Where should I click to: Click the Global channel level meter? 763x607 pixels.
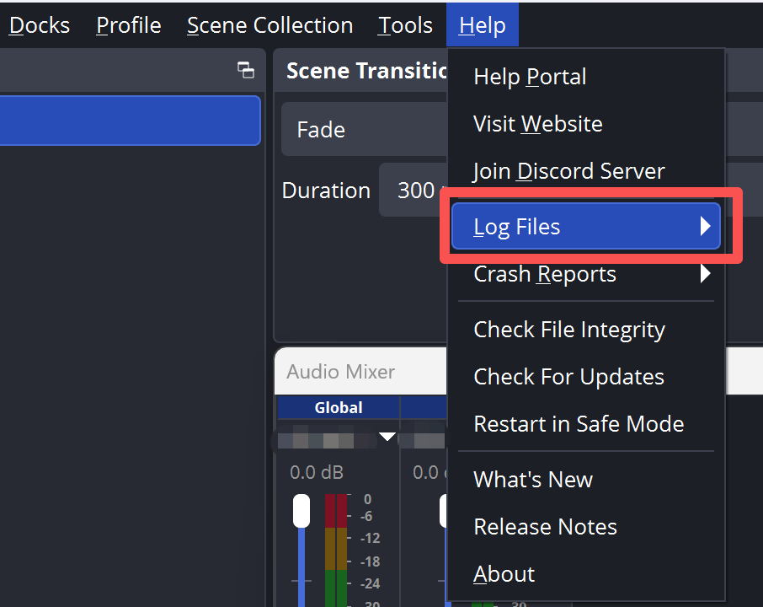tap(336, 551)
